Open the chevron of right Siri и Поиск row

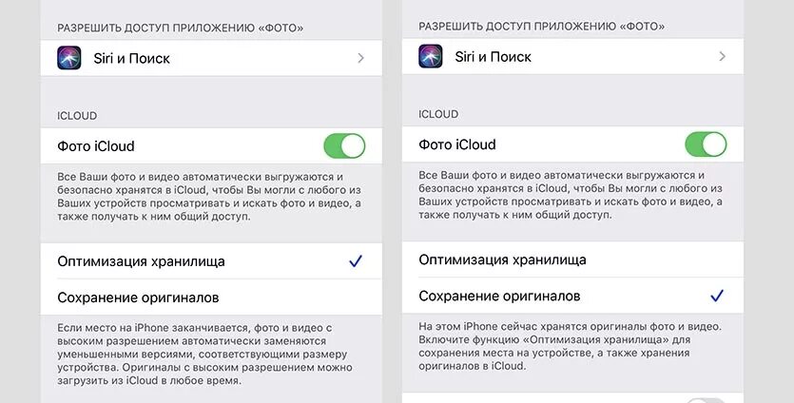pyautogui.click(x=723, y=56)
